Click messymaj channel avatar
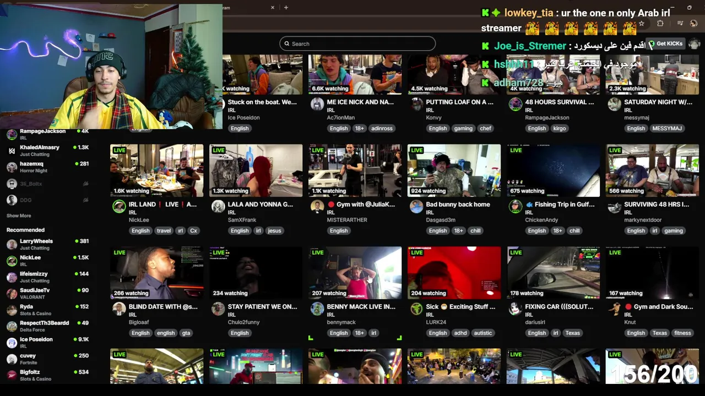 pyautogui.click(x=615, y=104)
